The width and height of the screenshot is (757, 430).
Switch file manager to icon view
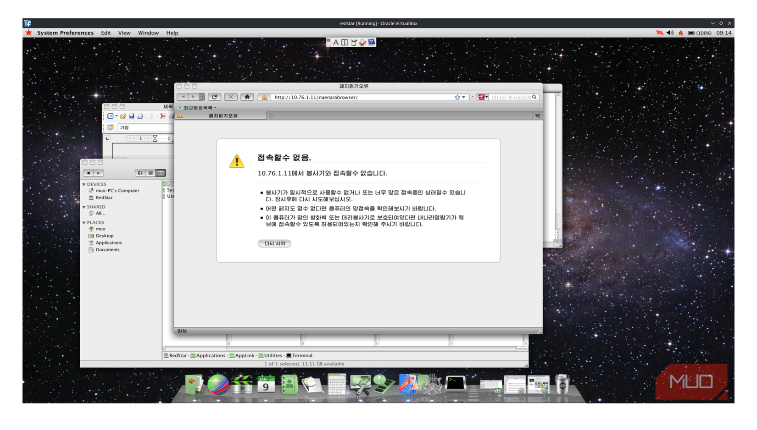pos(140,173)
